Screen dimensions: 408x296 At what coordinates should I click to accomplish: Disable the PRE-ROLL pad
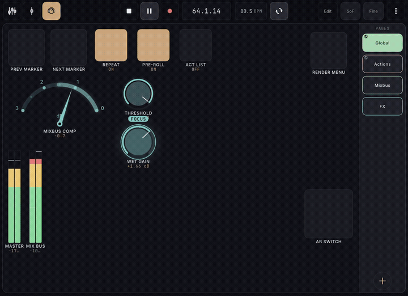click(153, 45)
